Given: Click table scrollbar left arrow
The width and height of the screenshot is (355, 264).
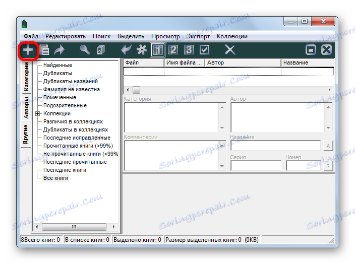Looking at the screenshot, I should pyautogui.click(x=128, y=90).
